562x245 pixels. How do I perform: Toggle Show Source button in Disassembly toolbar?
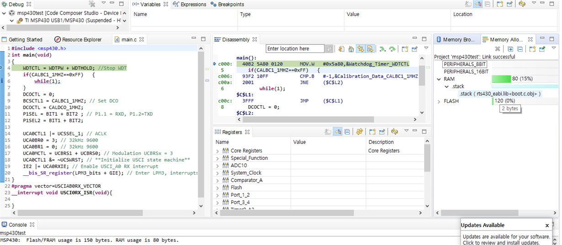click(x=370, y=49)
